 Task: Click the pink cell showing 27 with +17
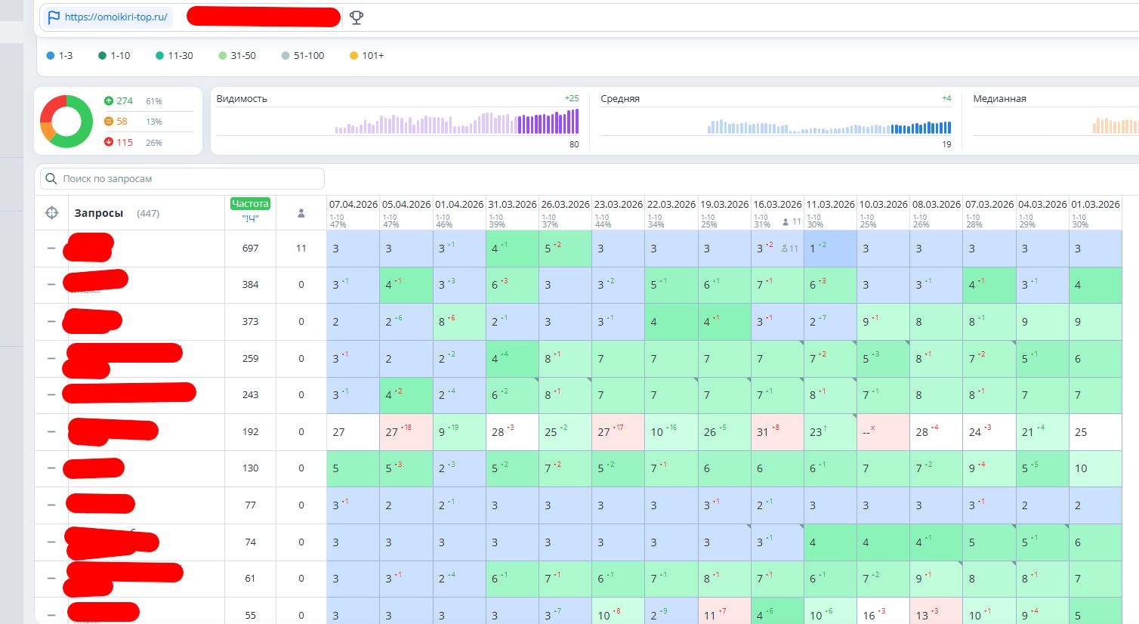(x=618, y=432)
